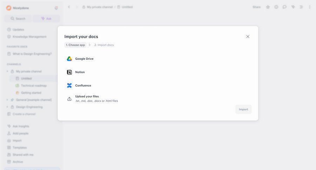
Task: Go to Templates in sidebar
Action: click(20, 148)
